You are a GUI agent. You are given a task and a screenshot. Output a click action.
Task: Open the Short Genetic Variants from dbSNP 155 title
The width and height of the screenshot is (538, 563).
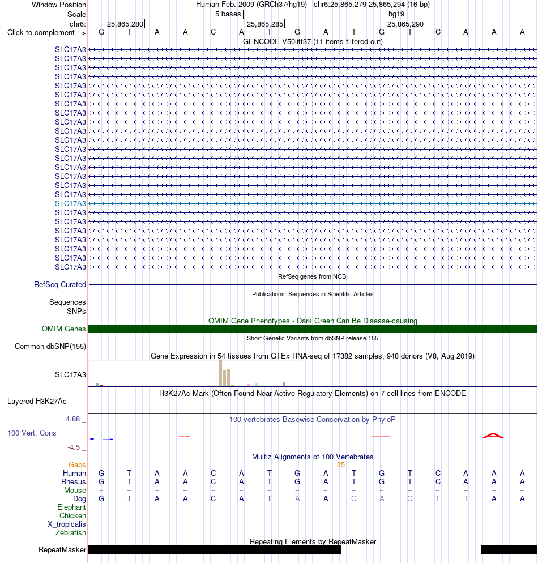click(313, 338)
